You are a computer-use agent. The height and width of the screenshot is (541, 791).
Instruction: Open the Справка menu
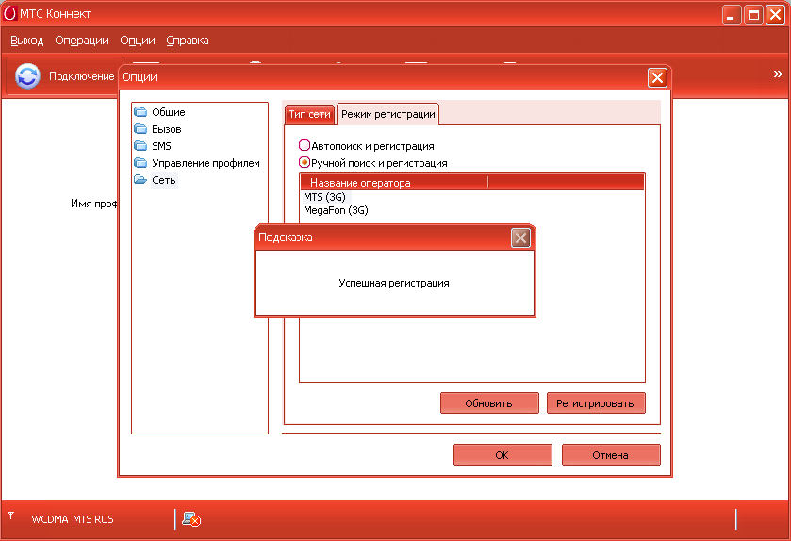coord(188,41)
